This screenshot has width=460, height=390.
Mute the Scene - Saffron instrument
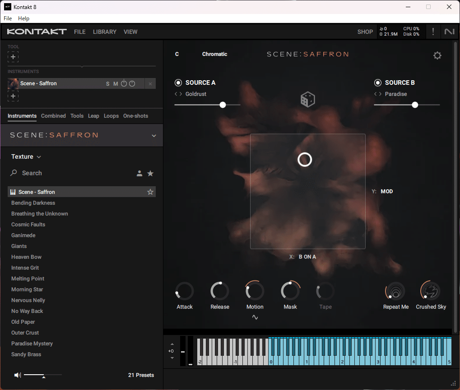click(116, 83)
